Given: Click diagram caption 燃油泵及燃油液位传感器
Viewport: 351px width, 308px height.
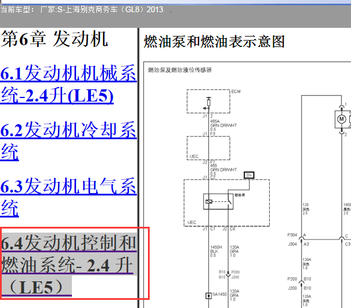Looking at the screenshot, I should pos(180,70).
